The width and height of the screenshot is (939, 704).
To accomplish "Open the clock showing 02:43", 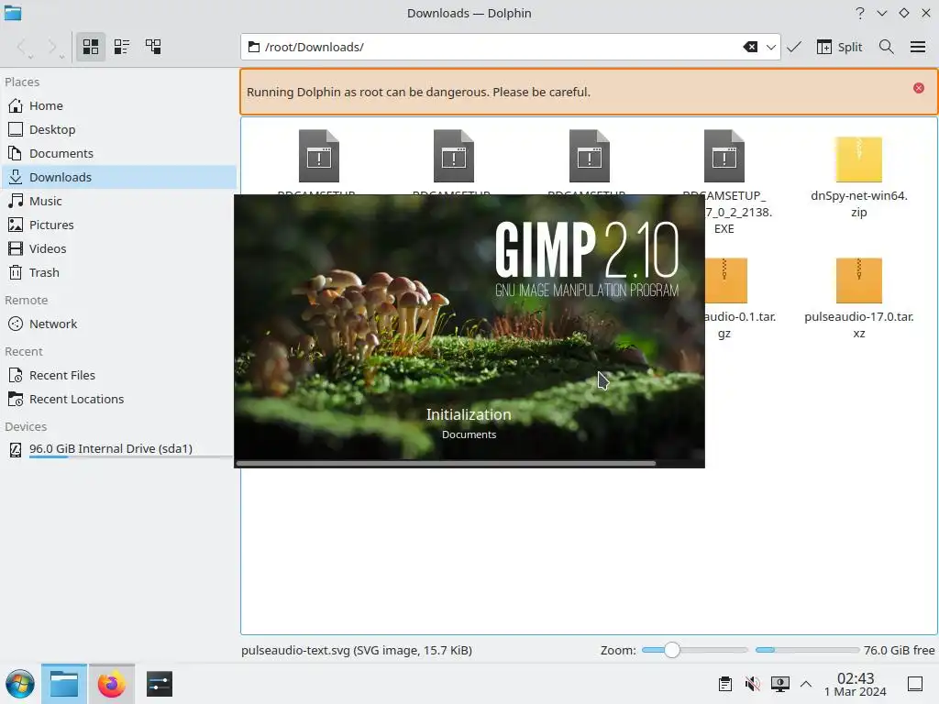I will click(856, 684).
